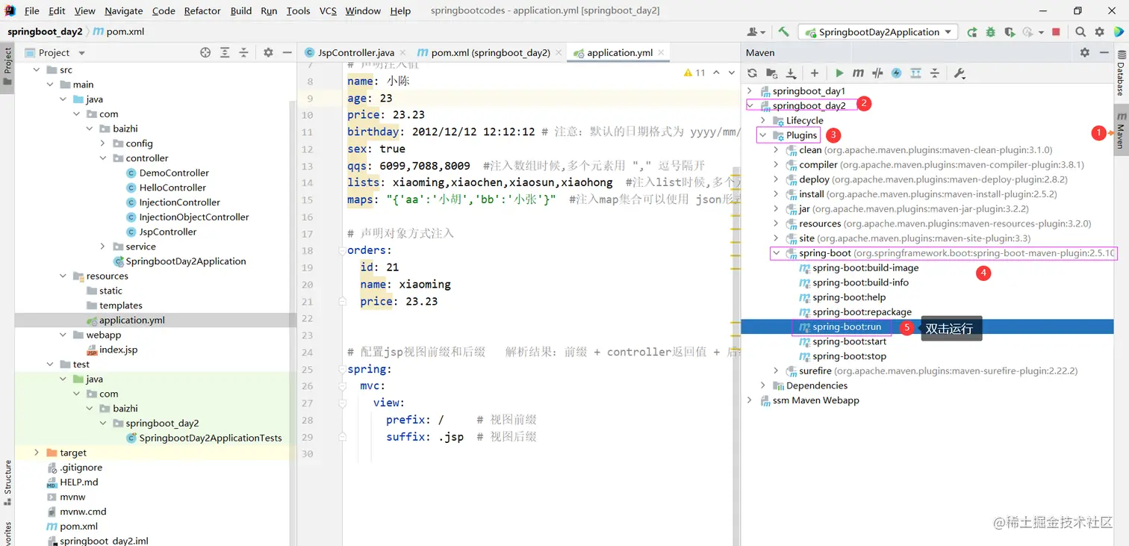Viewport: 1129px width, 546px height.
Task: Collapse all nodes in Maven toolbar
Action: 933,73
